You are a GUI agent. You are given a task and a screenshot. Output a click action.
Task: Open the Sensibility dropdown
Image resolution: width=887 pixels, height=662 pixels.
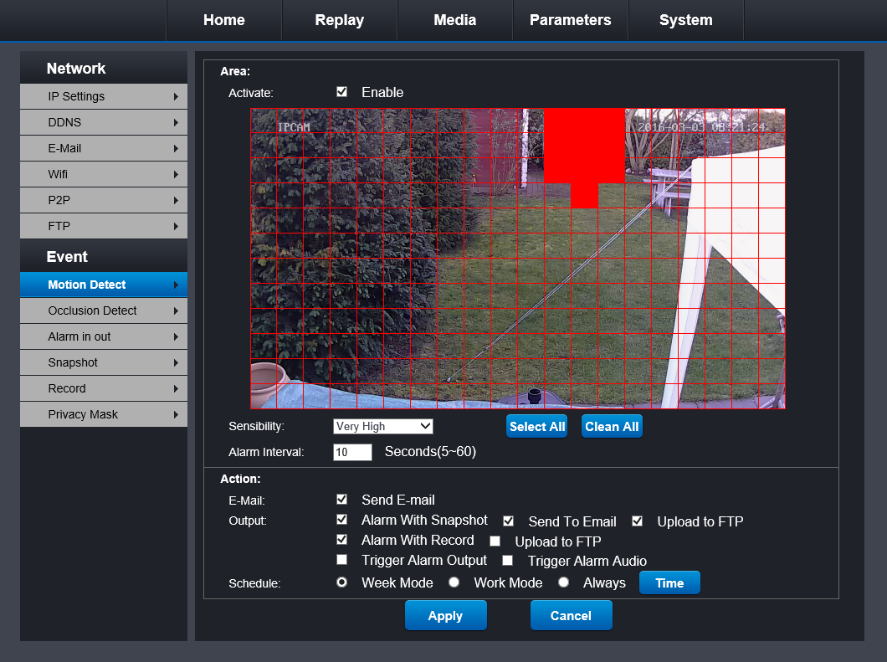(x=382, y=427)
